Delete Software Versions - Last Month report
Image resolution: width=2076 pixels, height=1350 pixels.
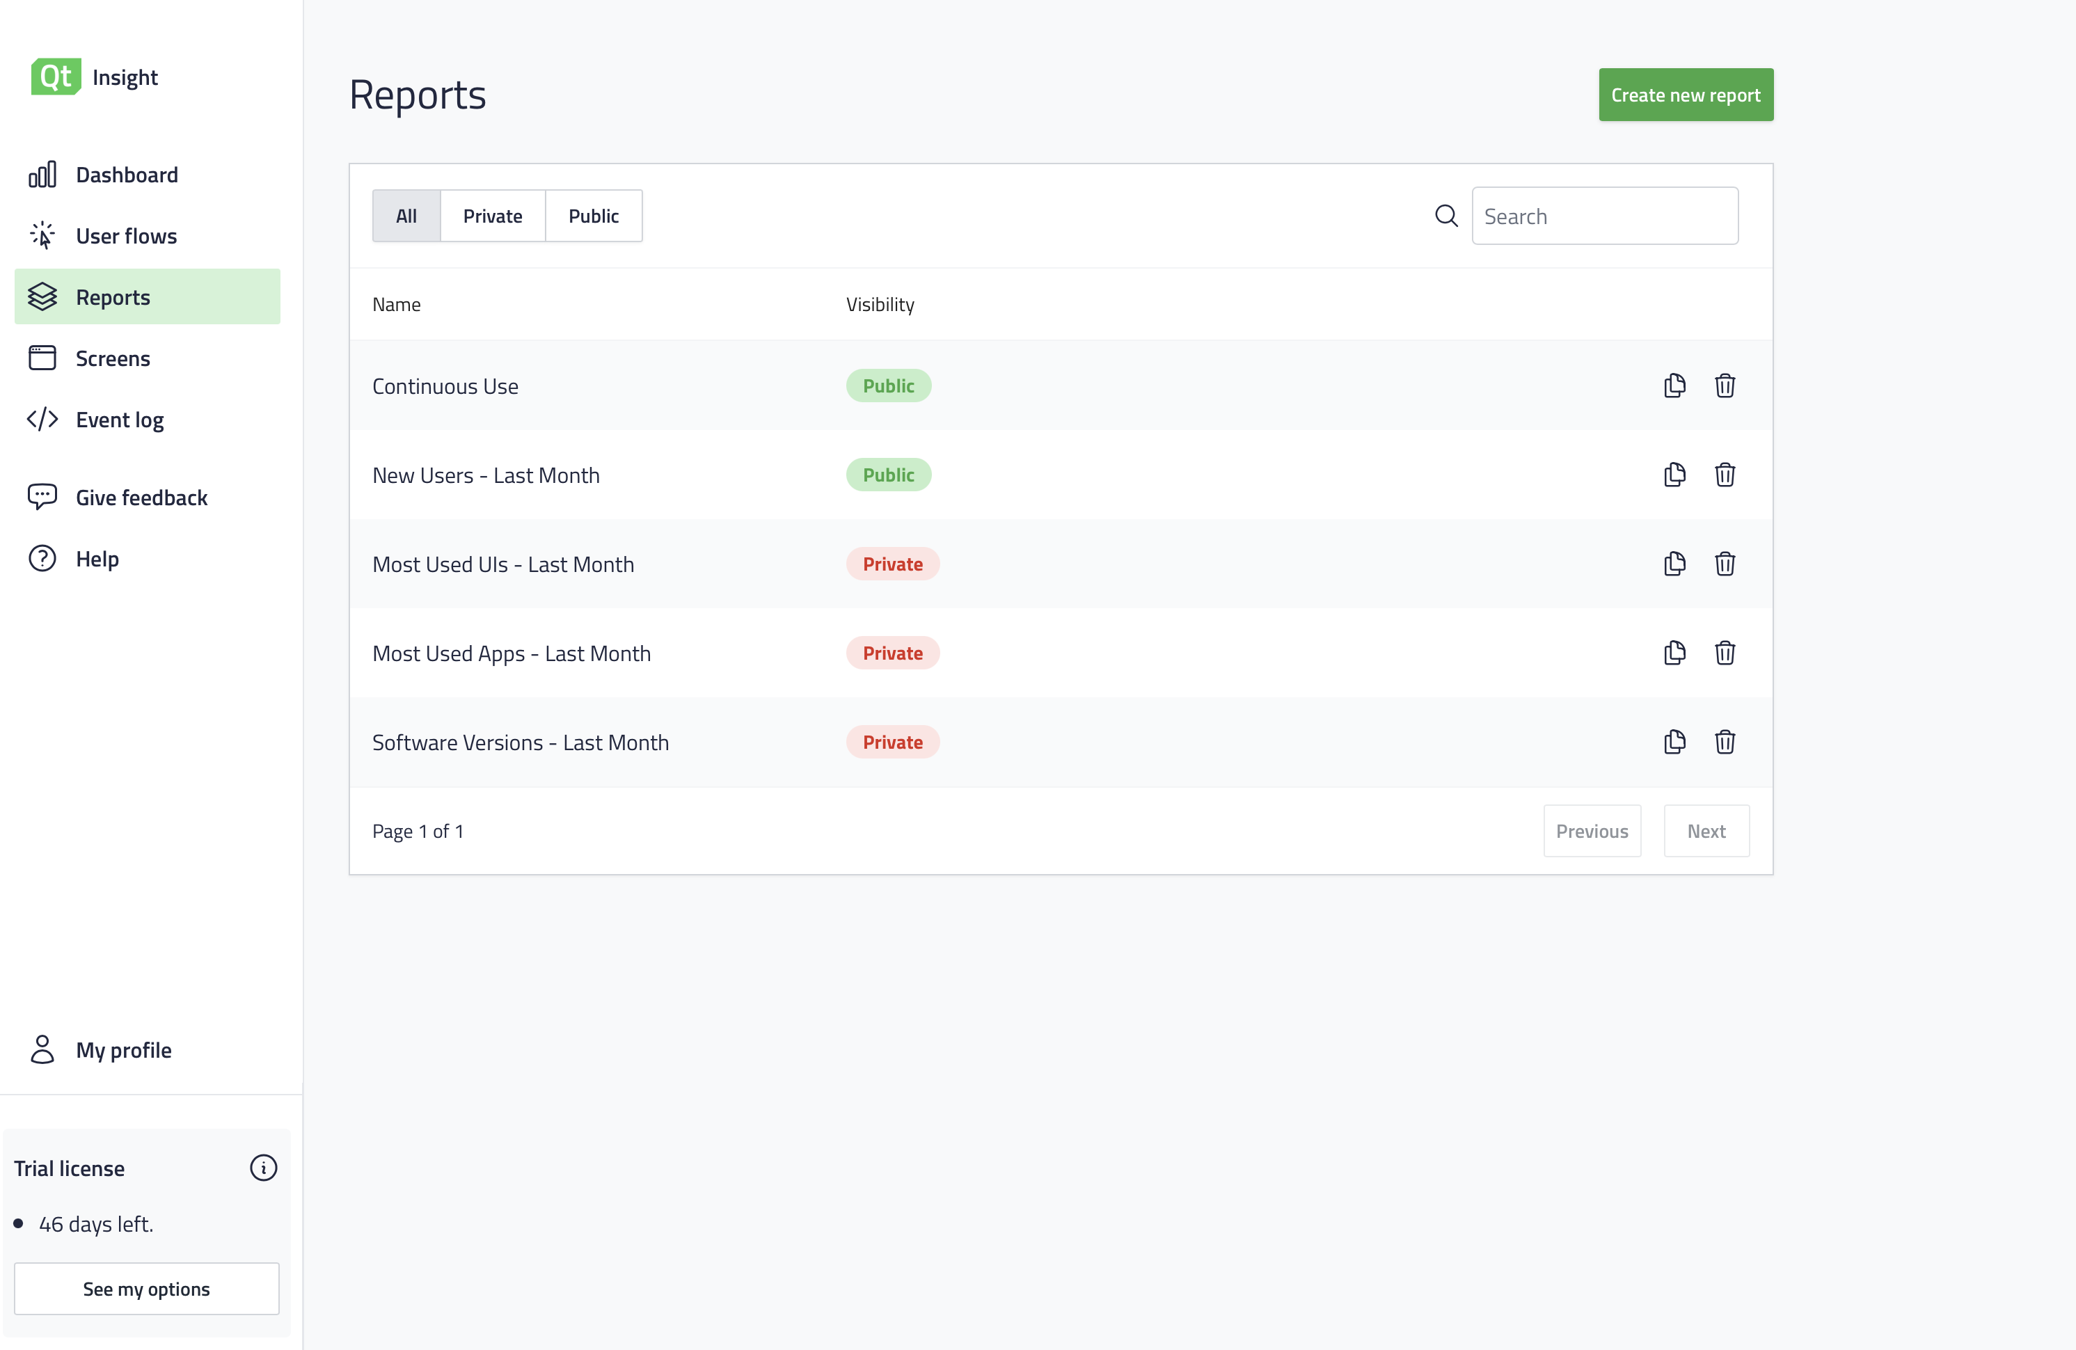coord(1725,741)
